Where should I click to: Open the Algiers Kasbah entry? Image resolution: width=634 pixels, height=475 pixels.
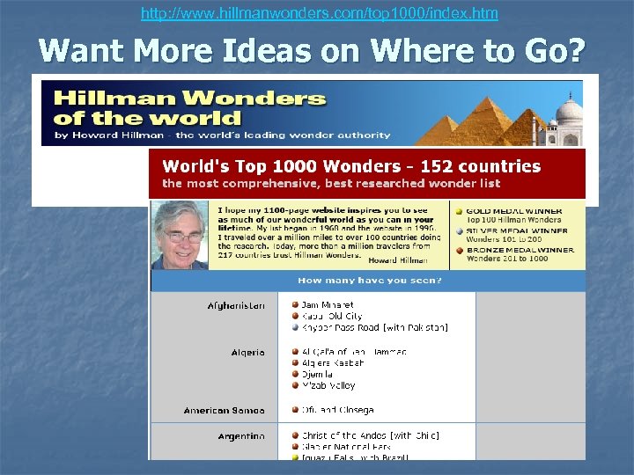point(333,363)
